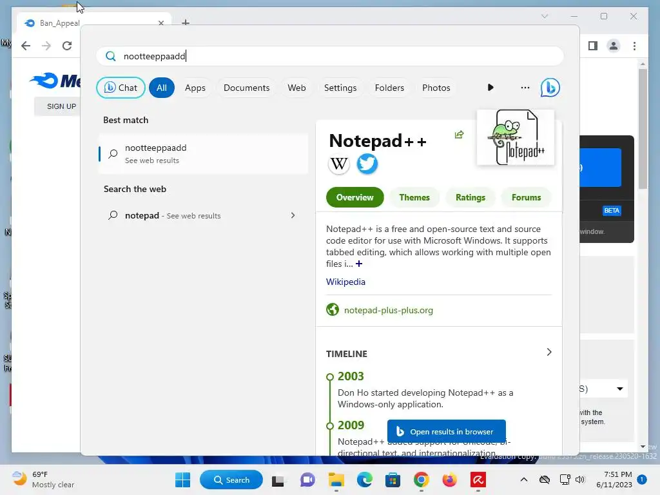Show hidden system tray icons
This screenshot has height=495, width=660.
click(523, 480)
